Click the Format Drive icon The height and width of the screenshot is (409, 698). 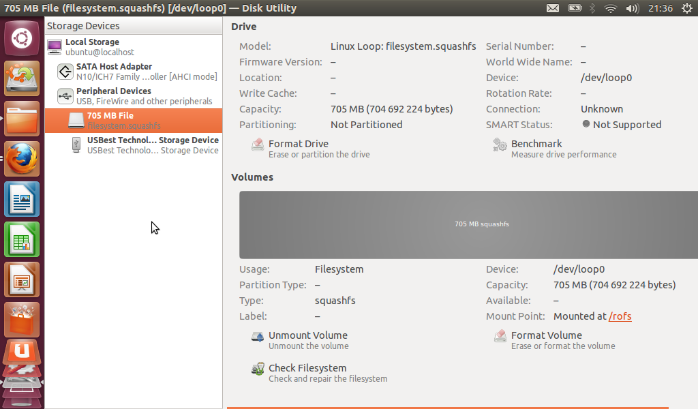258,145
